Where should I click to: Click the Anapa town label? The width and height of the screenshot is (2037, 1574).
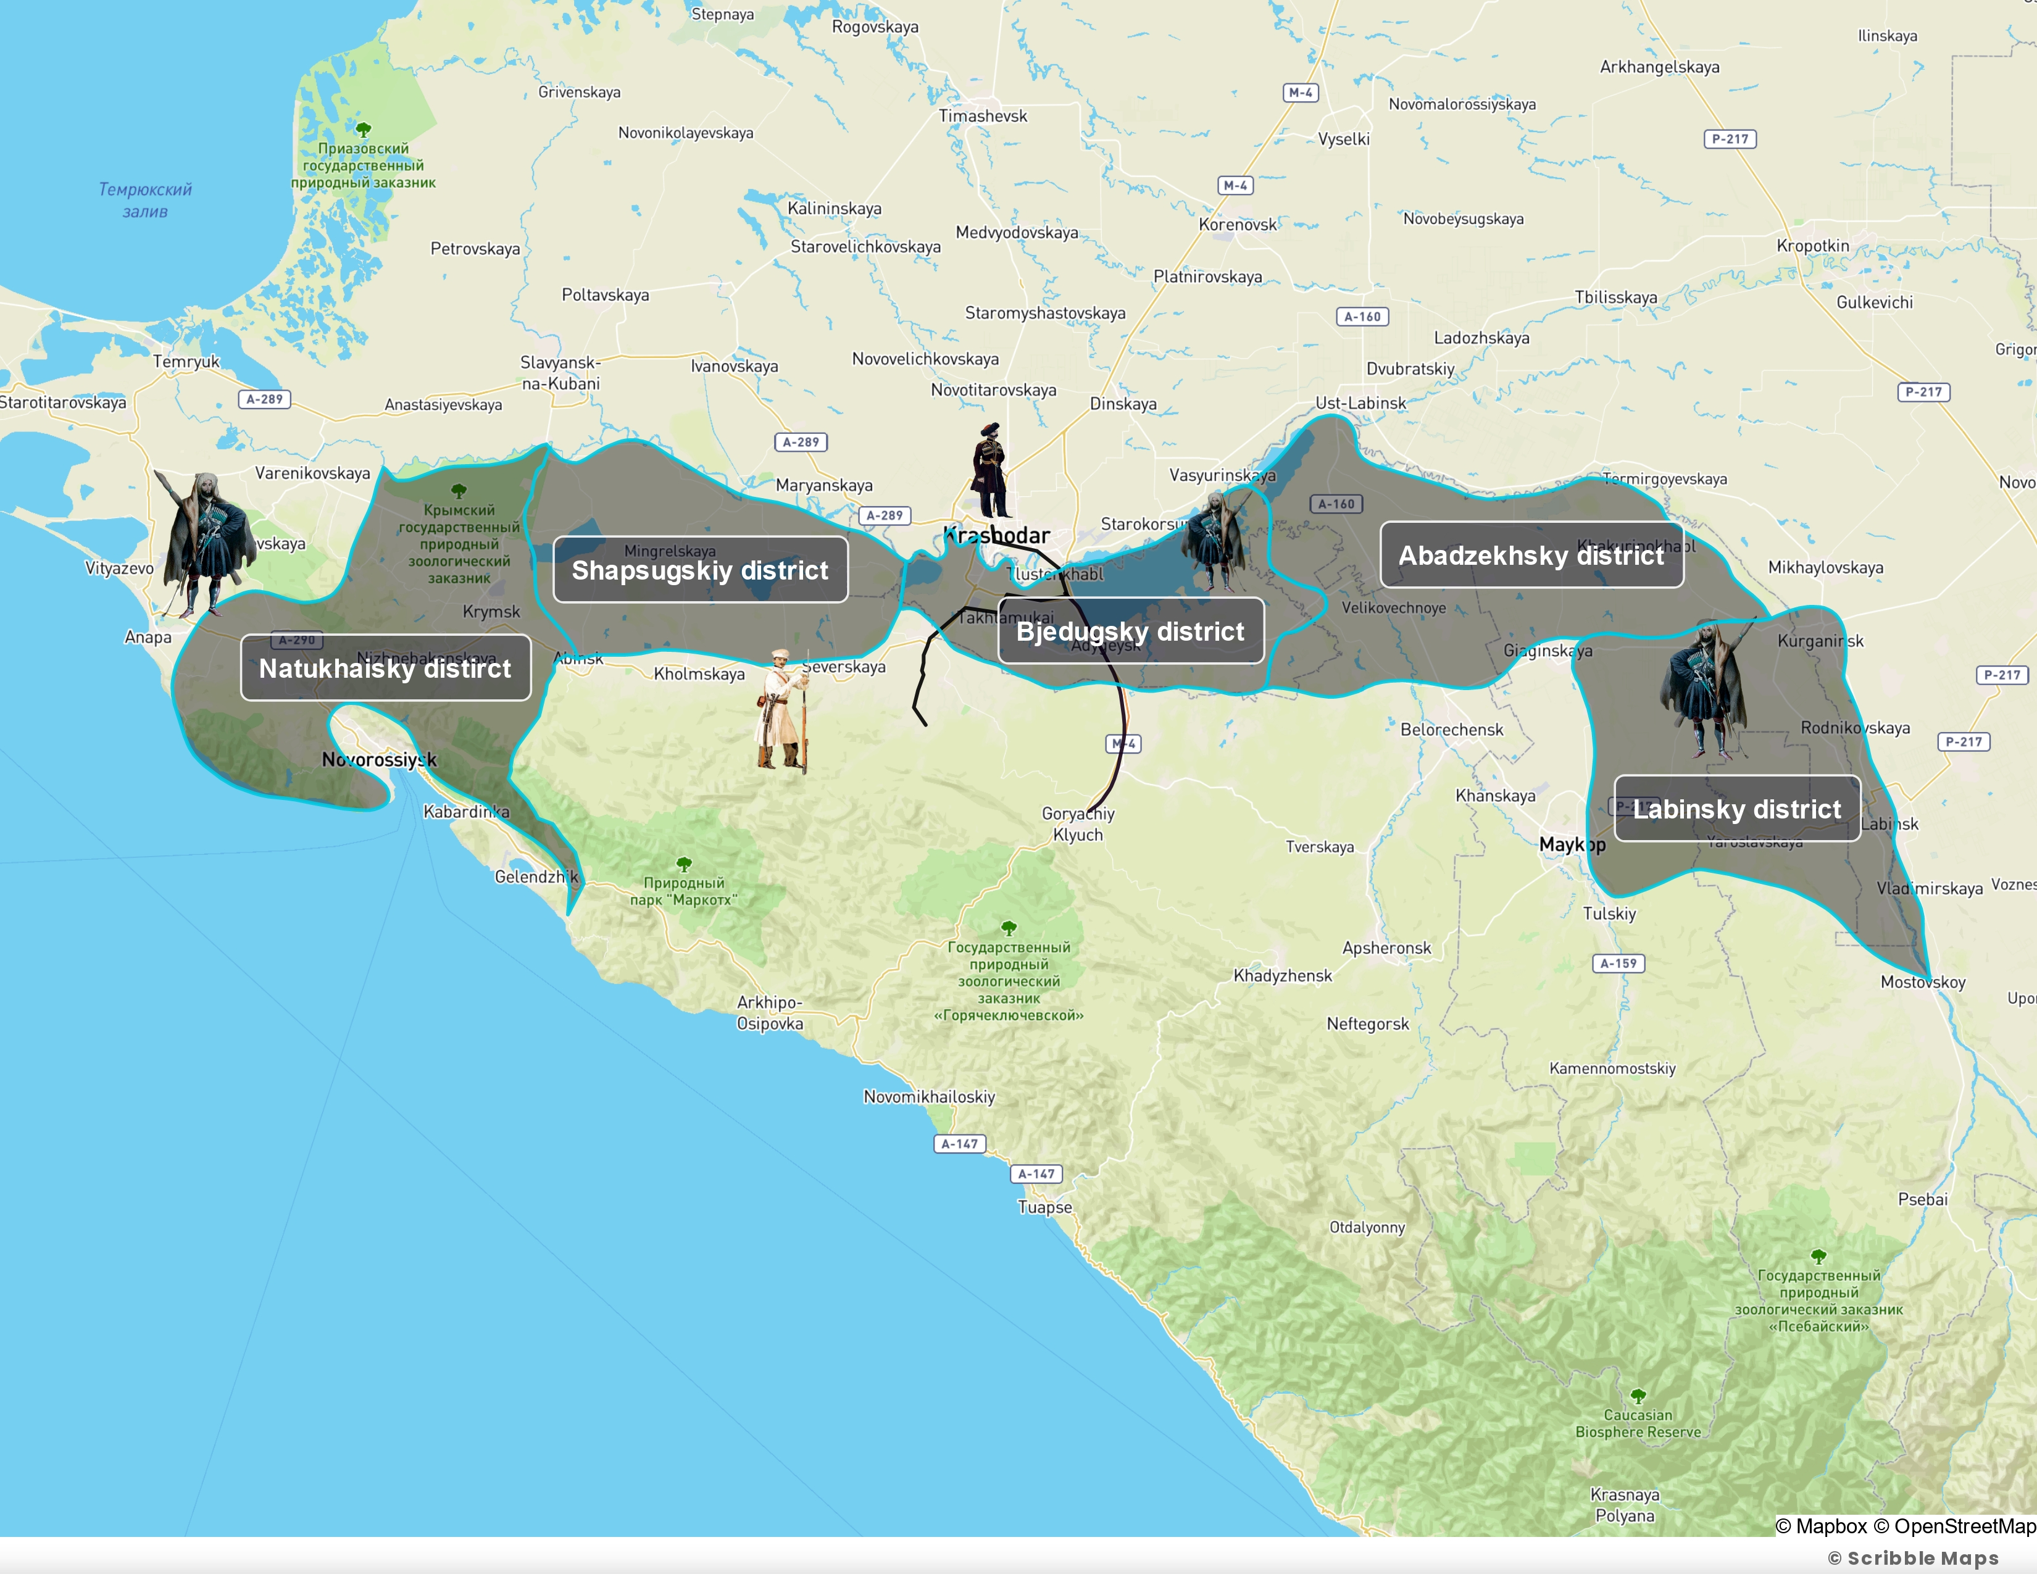148,637
